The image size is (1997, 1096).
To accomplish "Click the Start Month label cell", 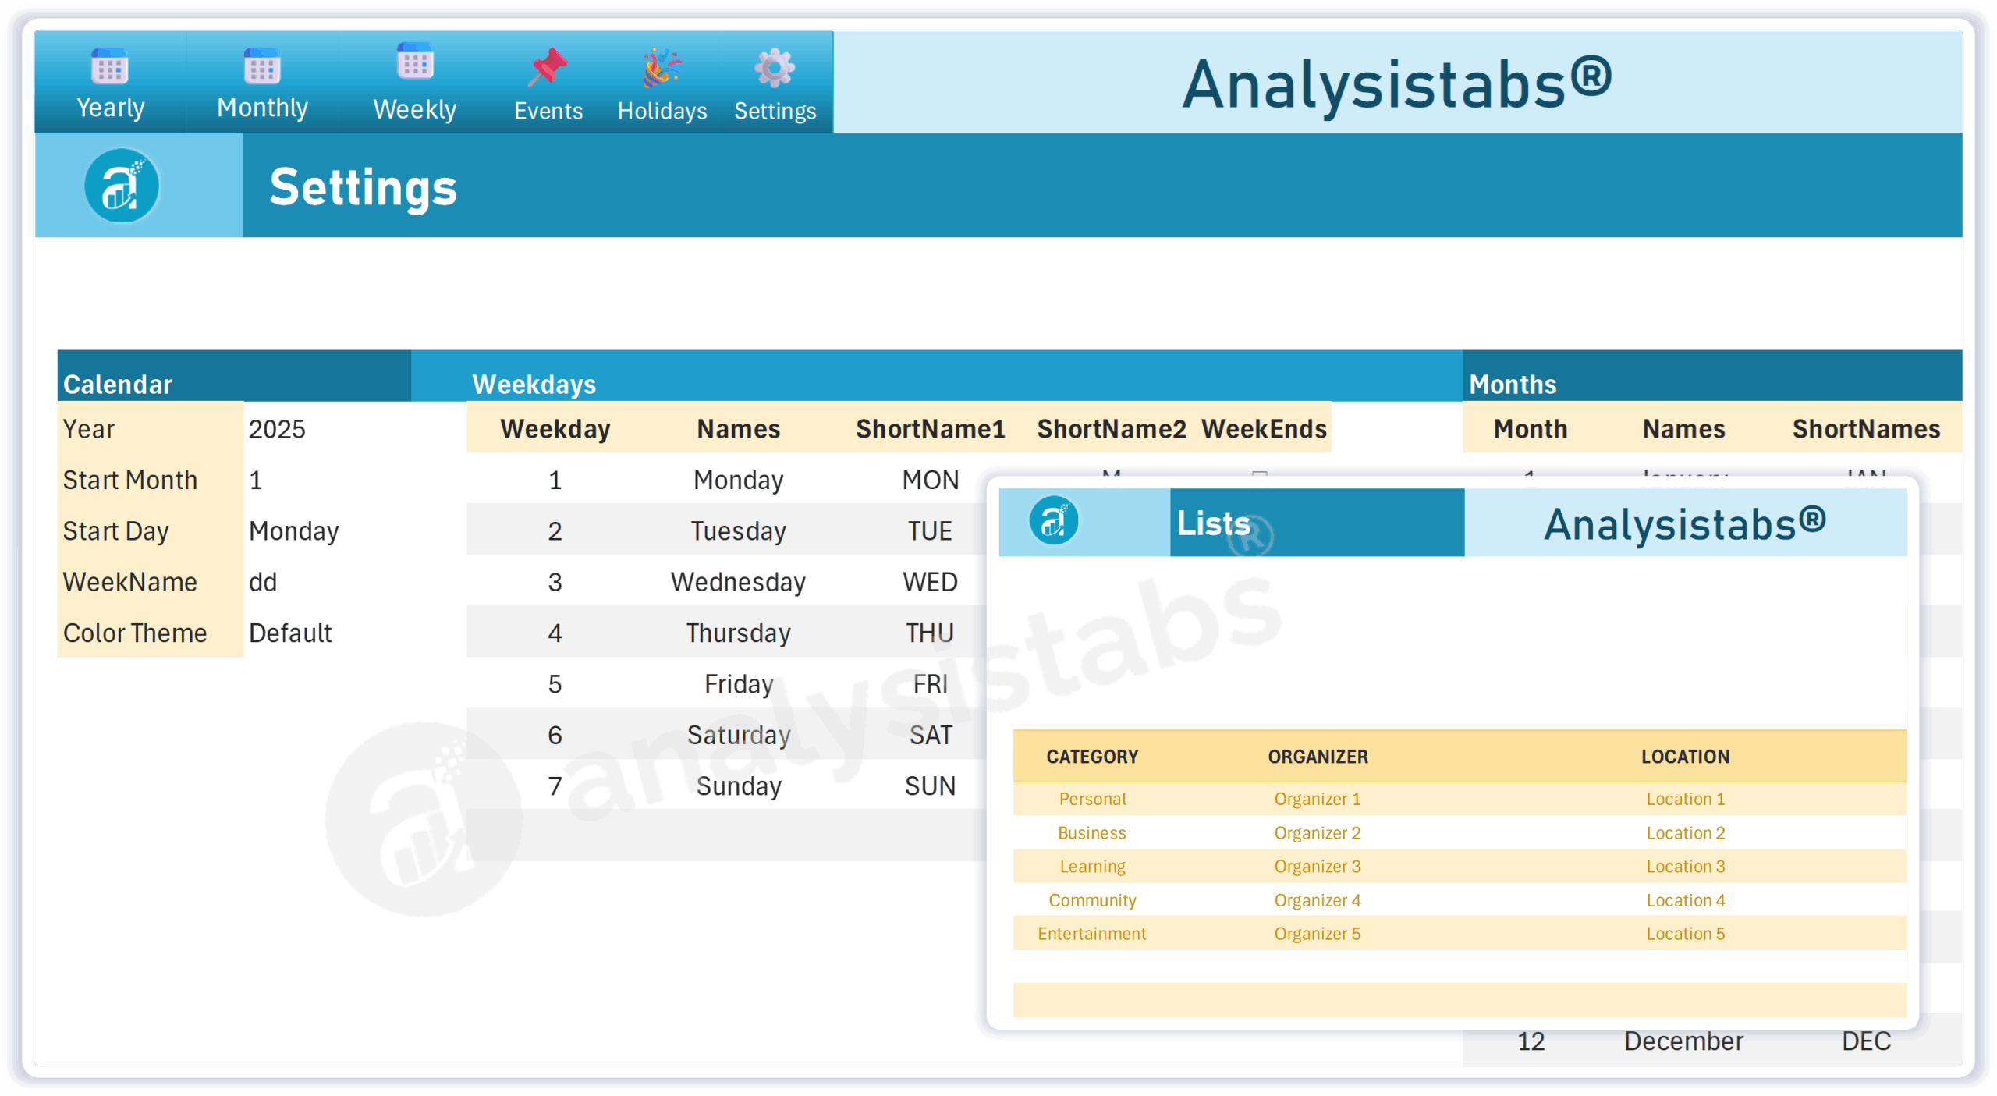I will coord(150,480).
